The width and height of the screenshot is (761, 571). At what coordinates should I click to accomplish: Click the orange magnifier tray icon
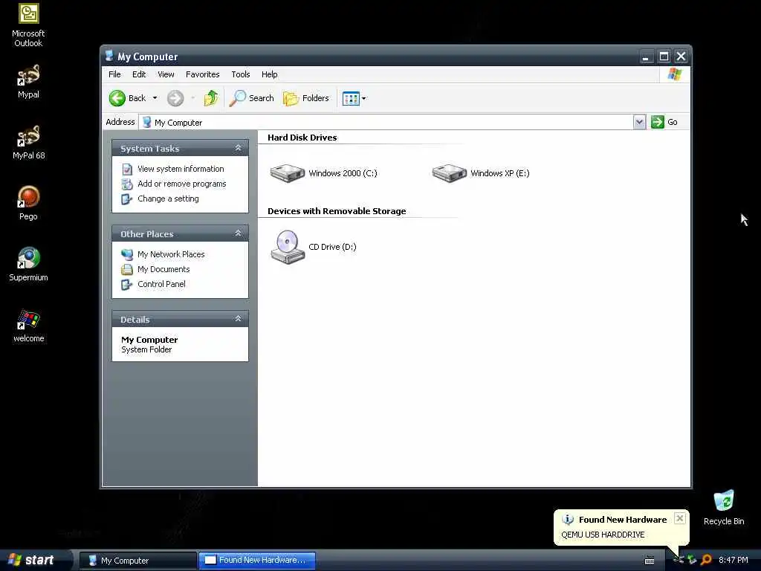[x=706, y=560]
